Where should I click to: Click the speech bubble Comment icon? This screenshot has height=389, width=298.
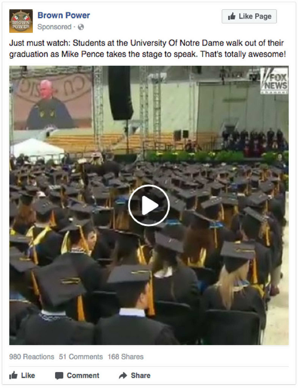pos(59,375)
